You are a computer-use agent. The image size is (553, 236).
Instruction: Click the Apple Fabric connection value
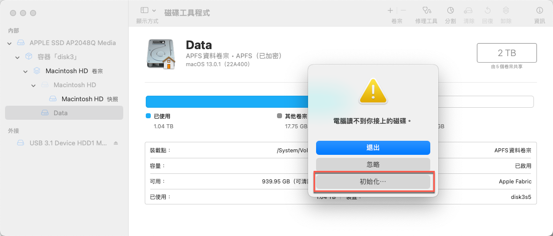pos(515,181)
